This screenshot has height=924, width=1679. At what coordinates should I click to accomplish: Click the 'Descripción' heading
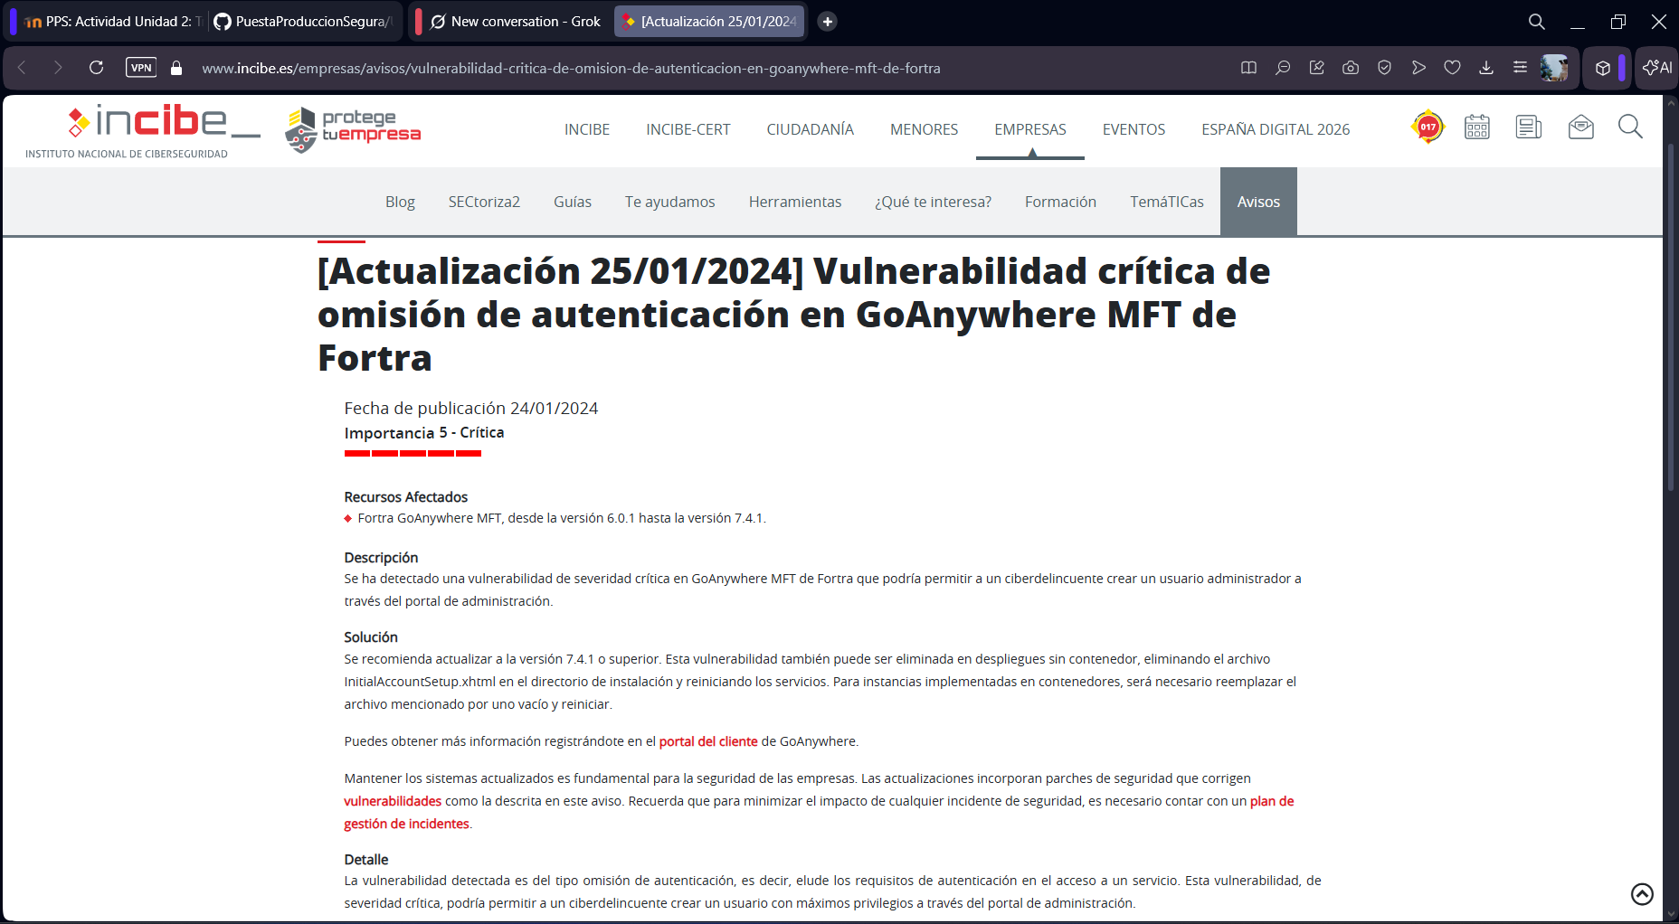(381, 557)
